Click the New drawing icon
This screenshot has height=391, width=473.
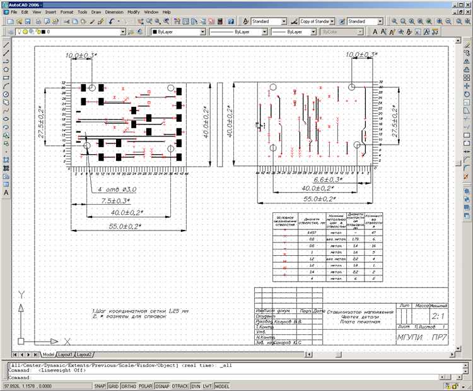click(x=10, y=21)
